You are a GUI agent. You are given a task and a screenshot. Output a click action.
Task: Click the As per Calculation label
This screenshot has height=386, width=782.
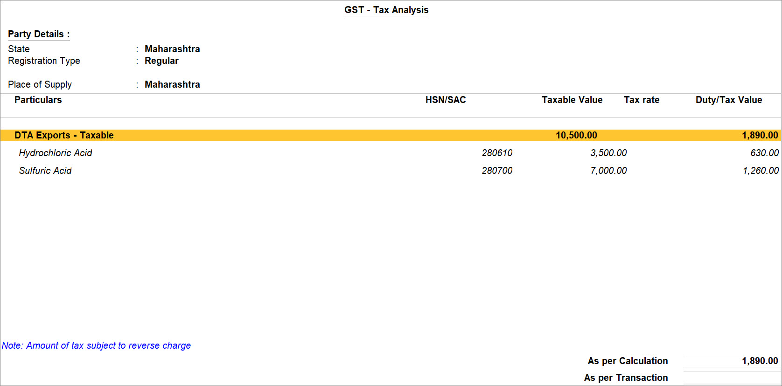(628, 361)
